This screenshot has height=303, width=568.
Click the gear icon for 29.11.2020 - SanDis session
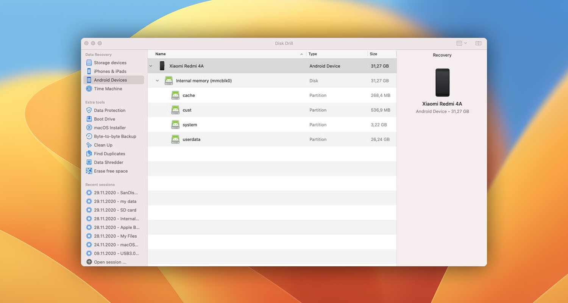coord(89,193)
